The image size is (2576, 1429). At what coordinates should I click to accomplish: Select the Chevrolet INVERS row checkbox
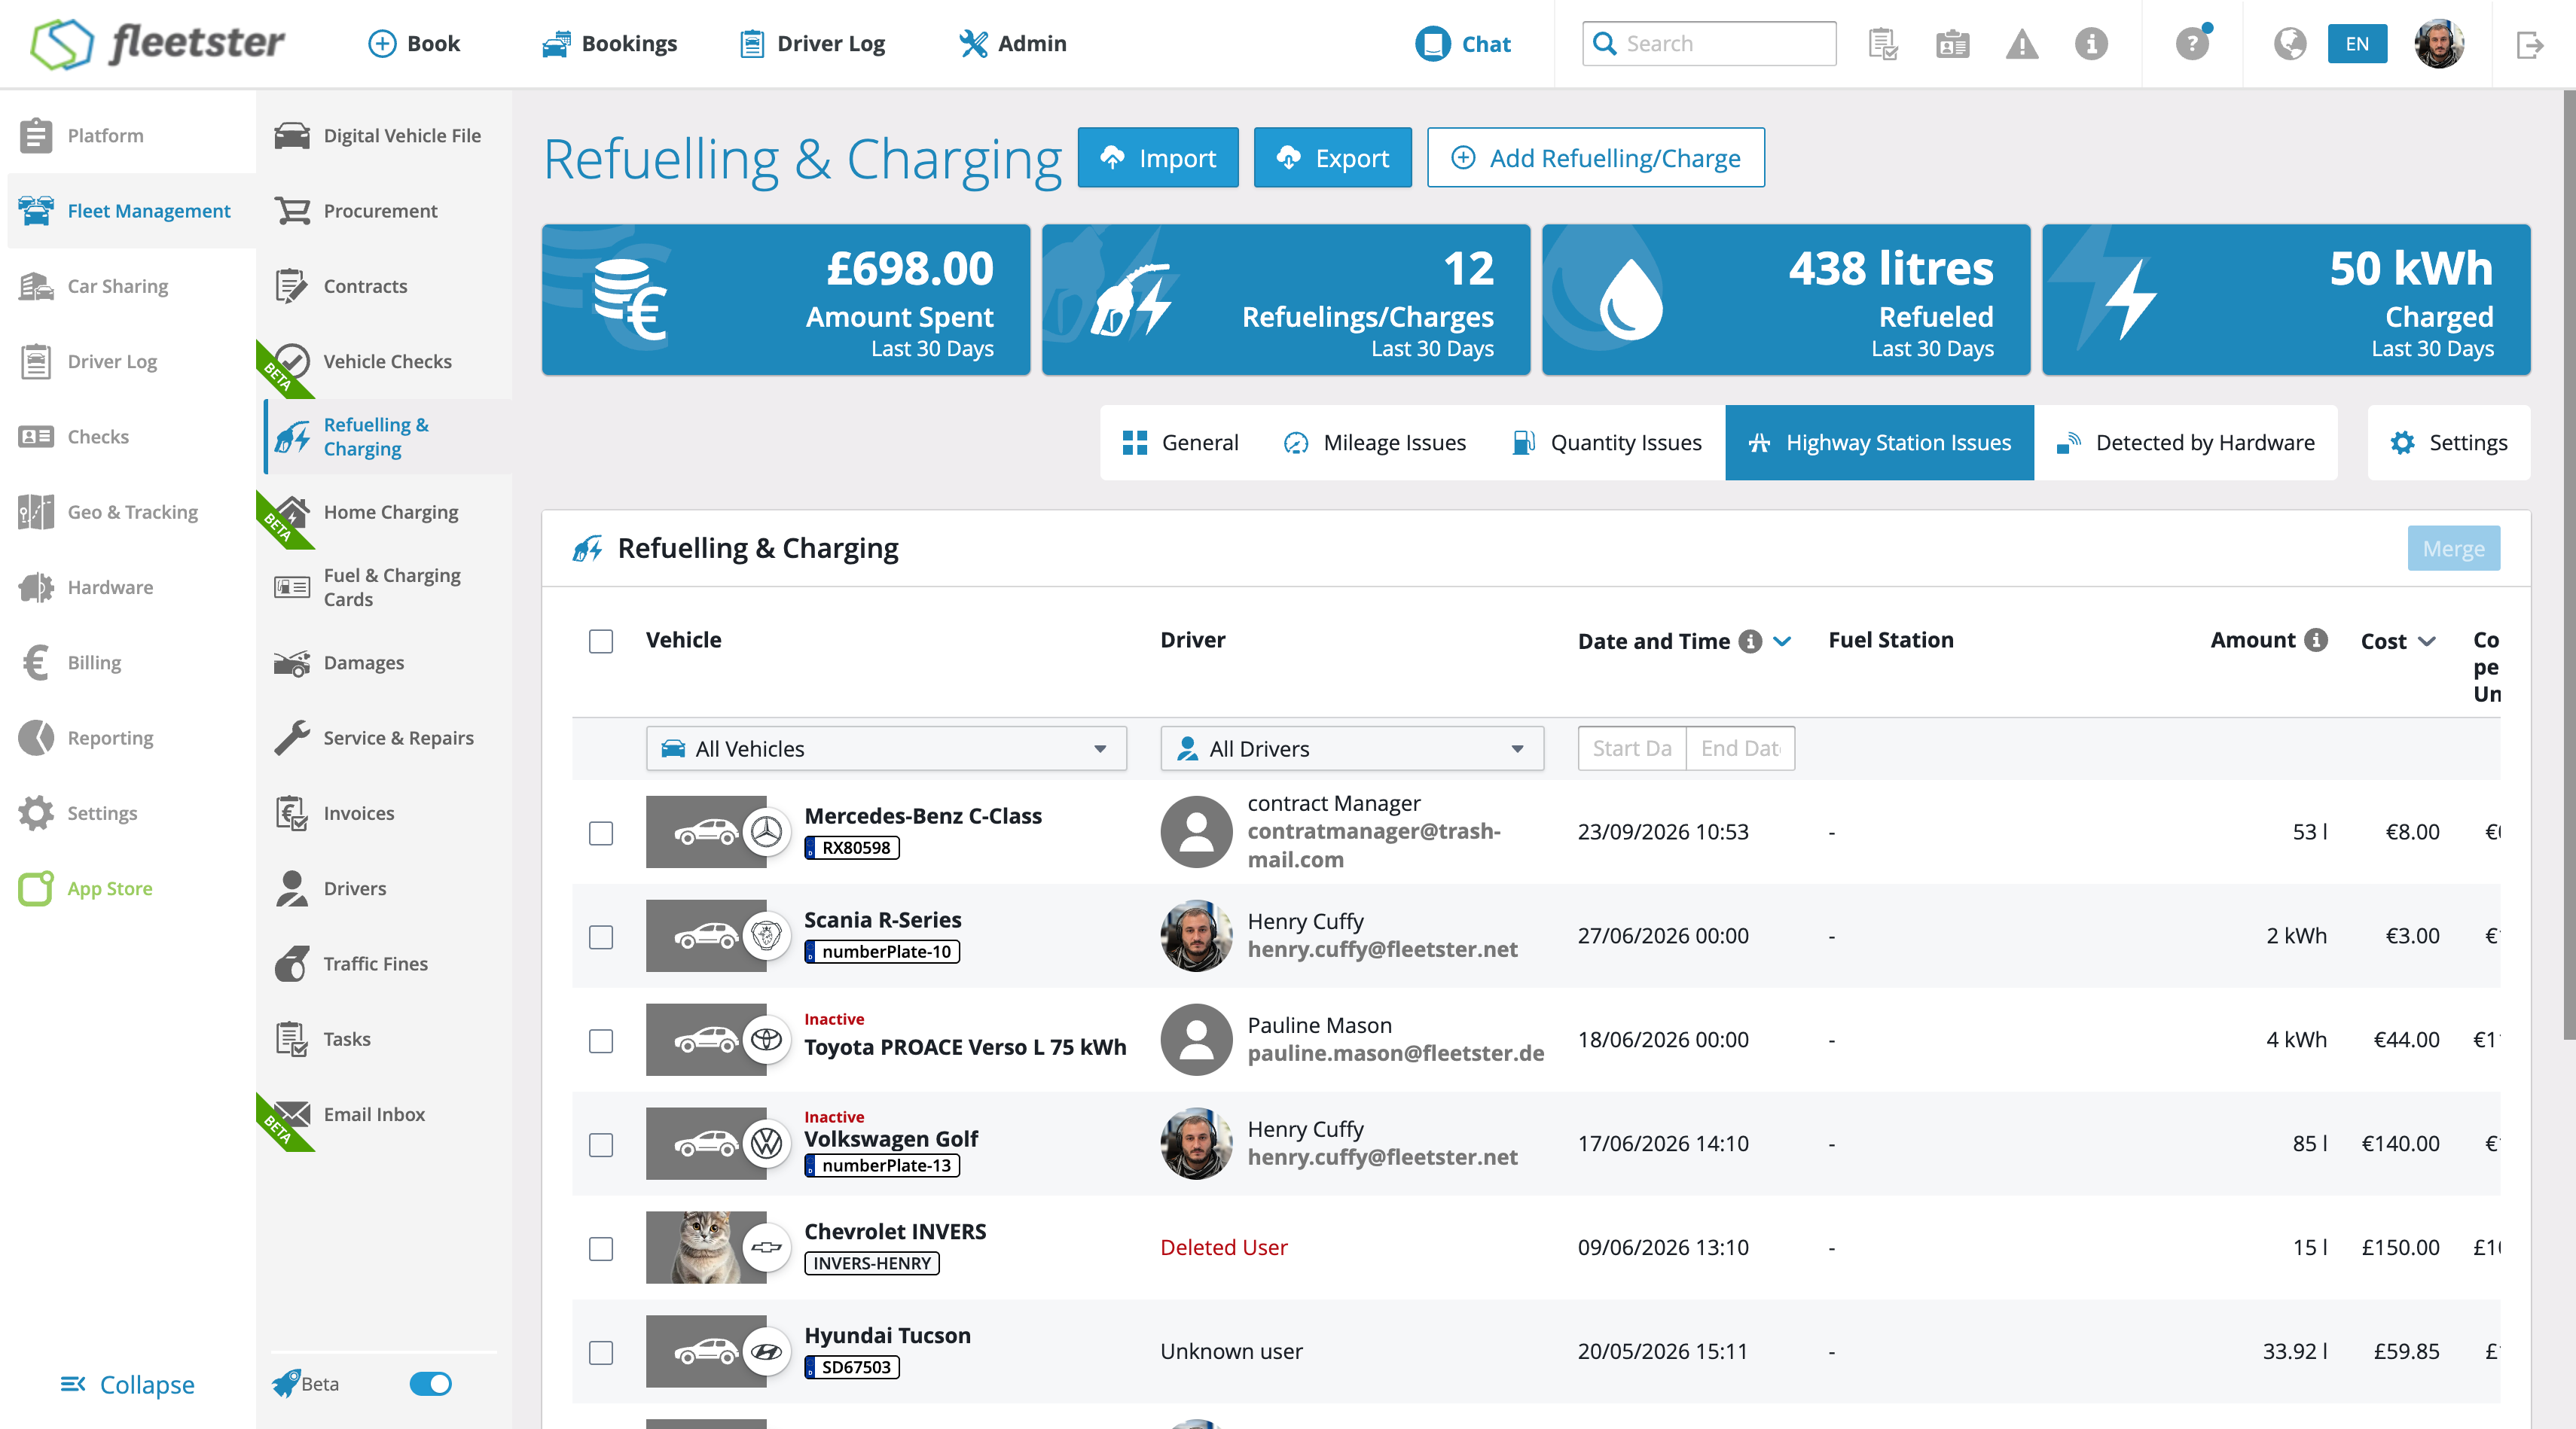(x=601, y=1249)
